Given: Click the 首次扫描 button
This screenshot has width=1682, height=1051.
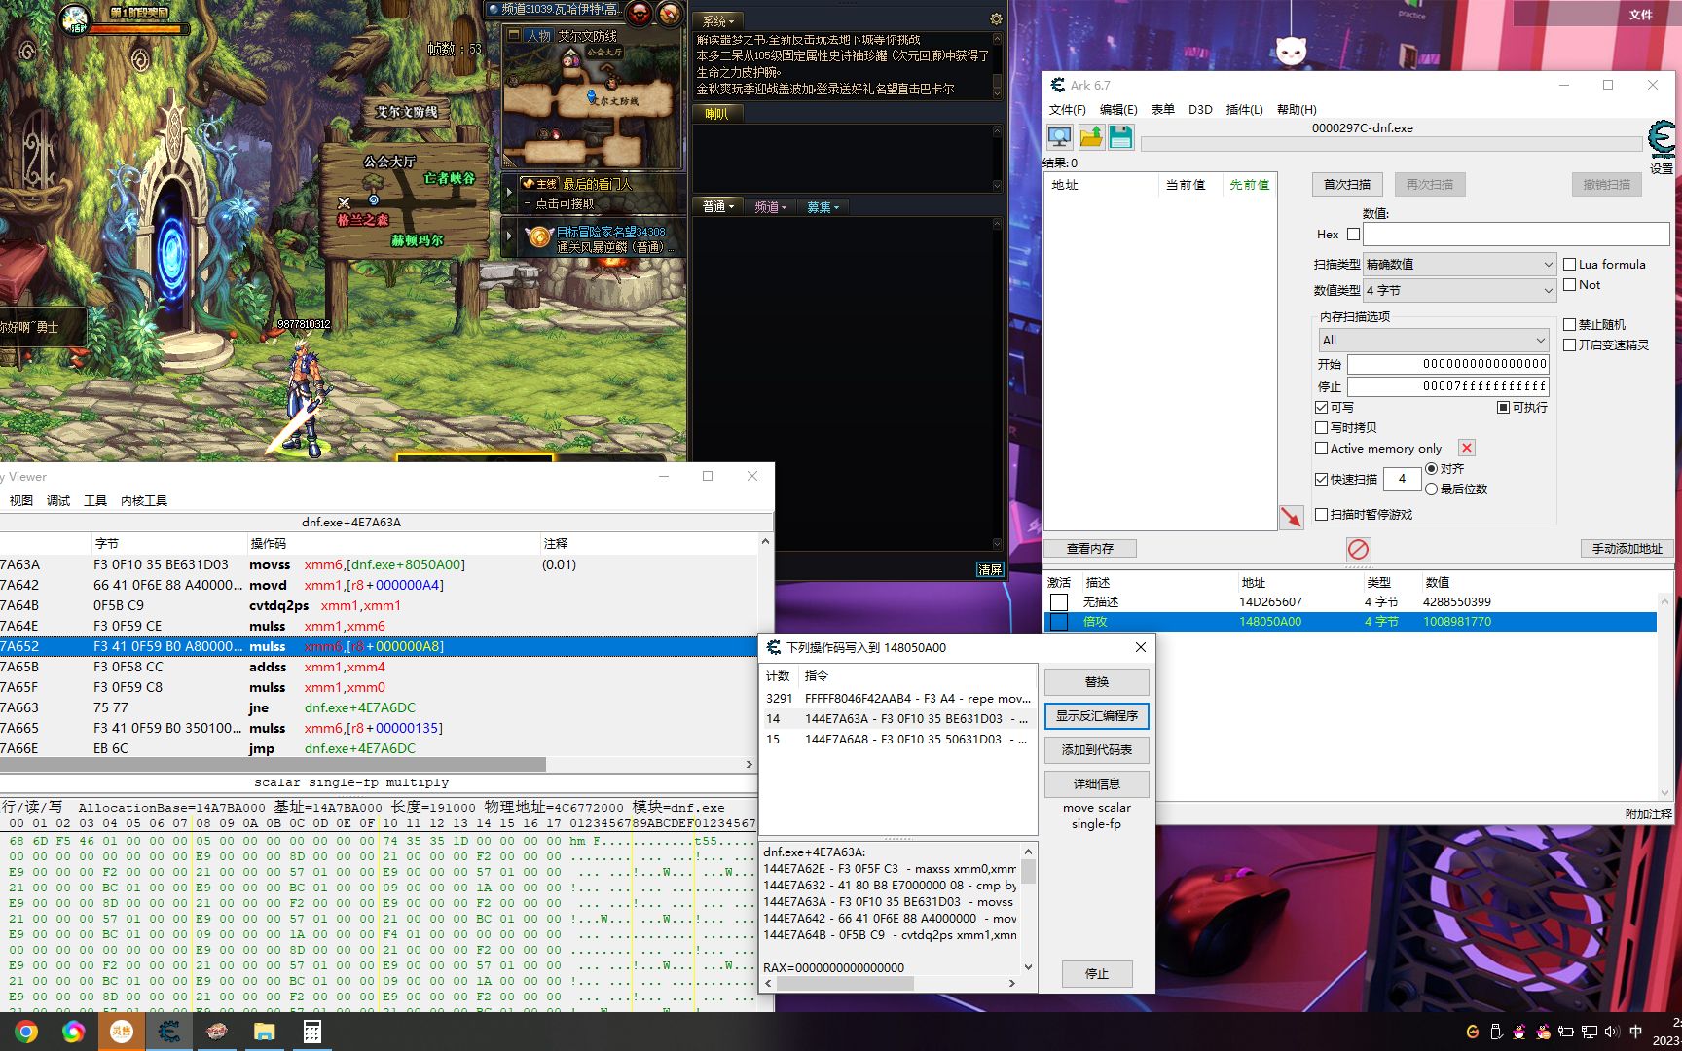Looking at the screenshot, I should [1347, 184].
